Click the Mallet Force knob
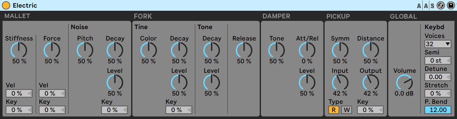The image size is (457, 119). [52, 50]
